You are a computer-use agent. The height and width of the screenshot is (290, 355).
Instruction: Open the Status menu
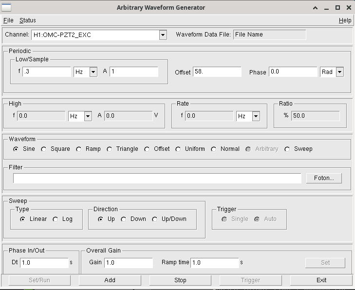coord(28,20)
